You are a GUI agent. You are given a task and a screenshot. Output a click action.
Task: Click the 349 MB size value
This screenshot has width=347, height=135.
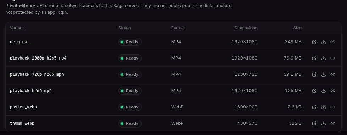[x=293, y=42]
